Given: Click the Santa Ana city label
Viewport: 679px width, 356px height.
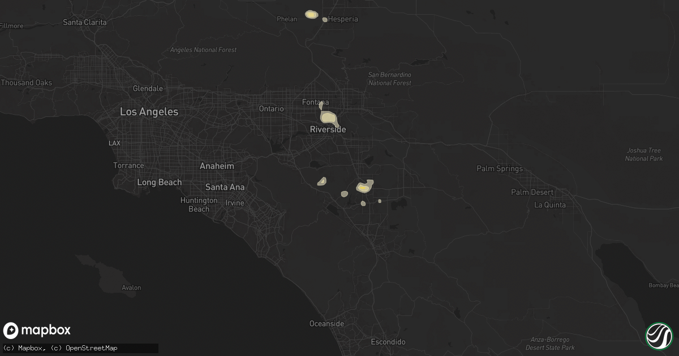Looking at the screenshot, I should click(225, 187).
